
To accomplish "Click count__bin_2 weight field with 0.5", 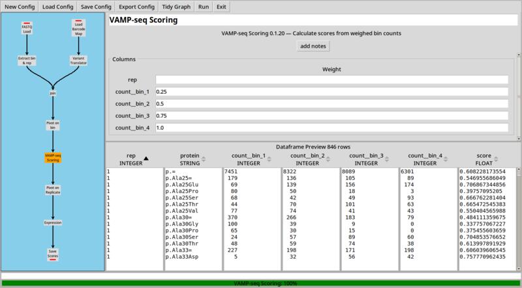I will click(331, 104).
